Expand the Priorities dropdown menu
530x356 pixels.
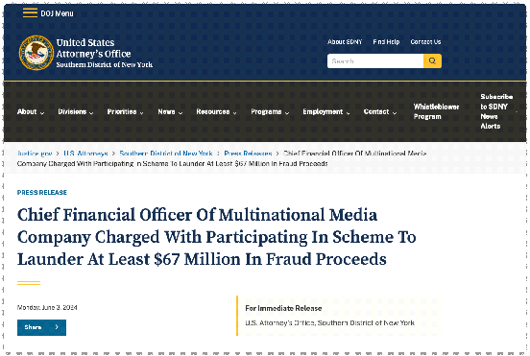pyautogui.click(x=126, y=112)
